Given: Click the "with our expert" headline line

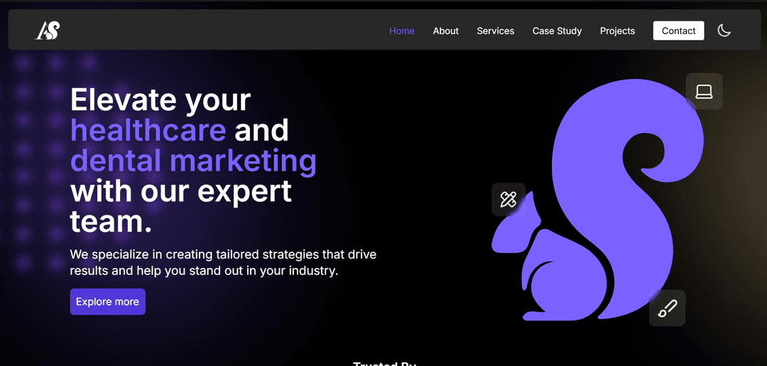Looking at the screenshot, I should 181,192.
